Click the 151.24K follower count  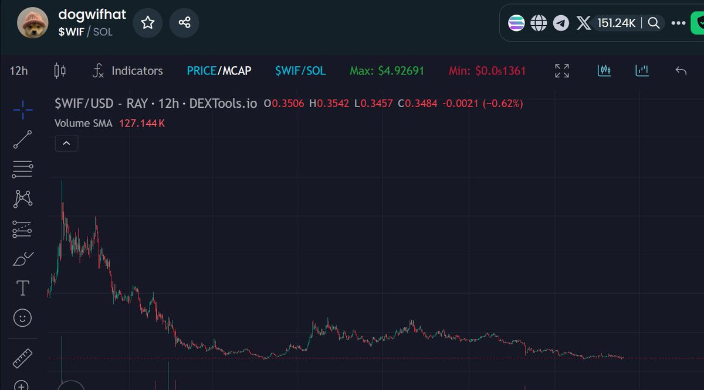(x=617, y=23)
